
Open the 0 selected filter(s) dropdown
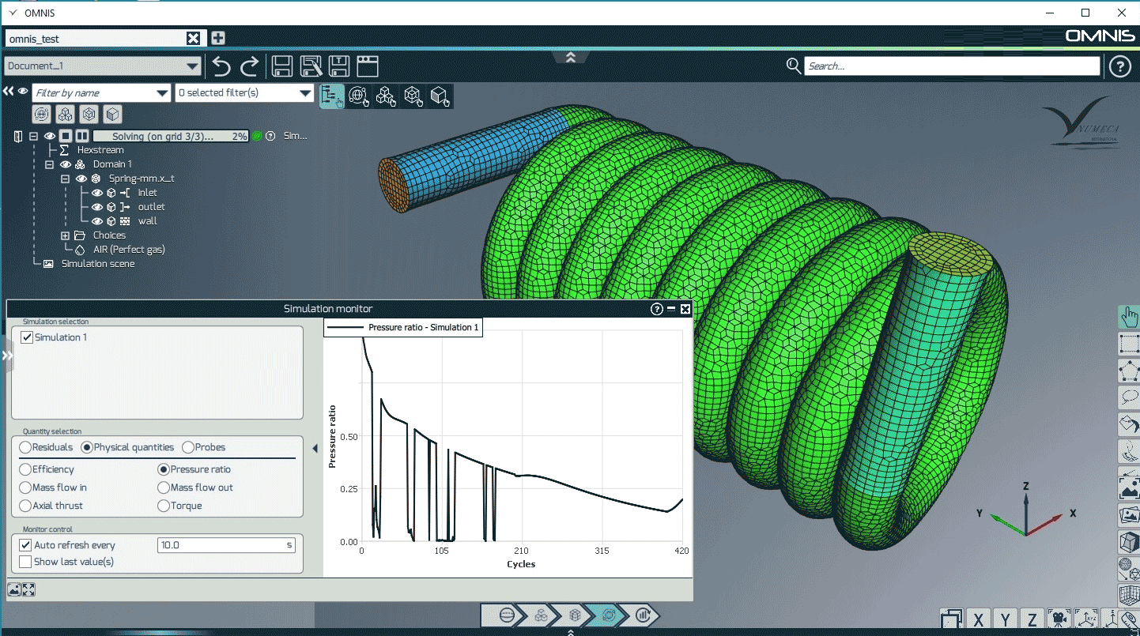coord(244,93)
